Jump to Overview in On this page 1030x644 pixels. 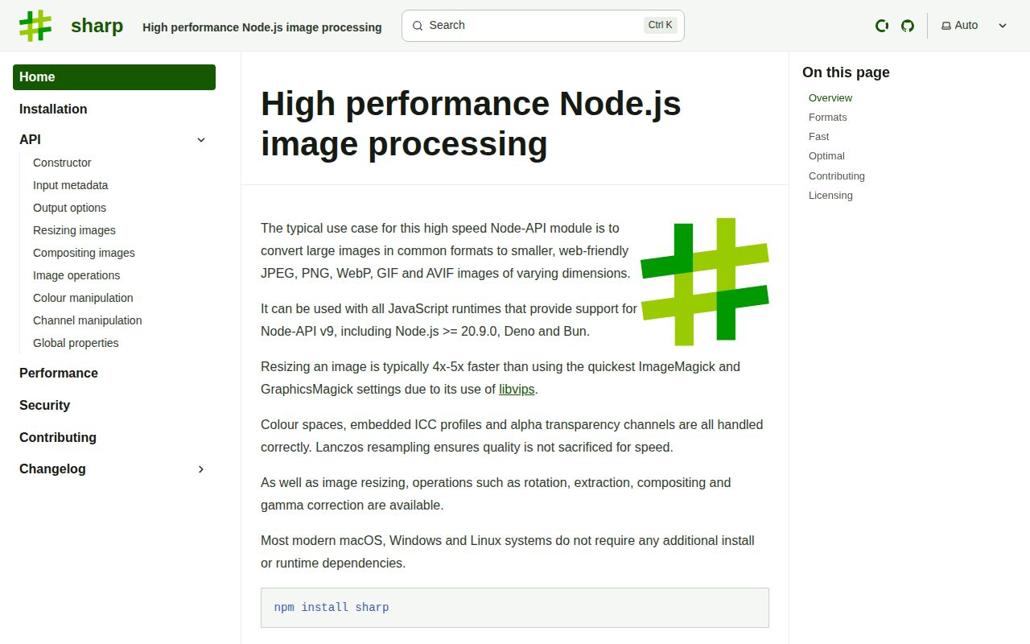coord(830,98)
